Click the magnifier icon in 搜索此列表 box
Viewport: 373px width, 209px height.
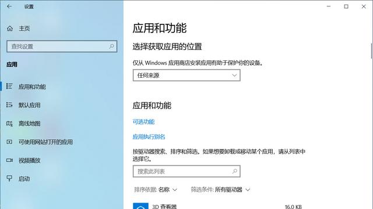(234, 171)
